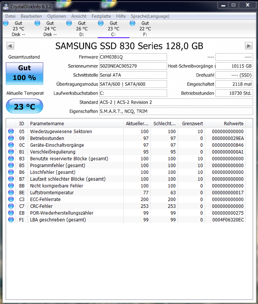Maximize the CrystalDiskInfo window
The image size is (258, 304).
pyautogui.click(x=233, y=5)
